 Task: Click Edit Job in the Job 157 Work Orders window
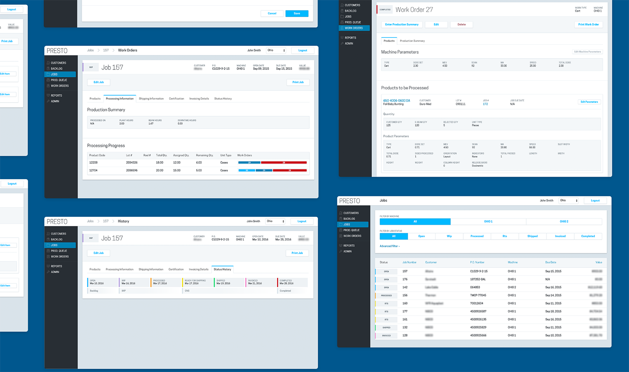[99, 82]
